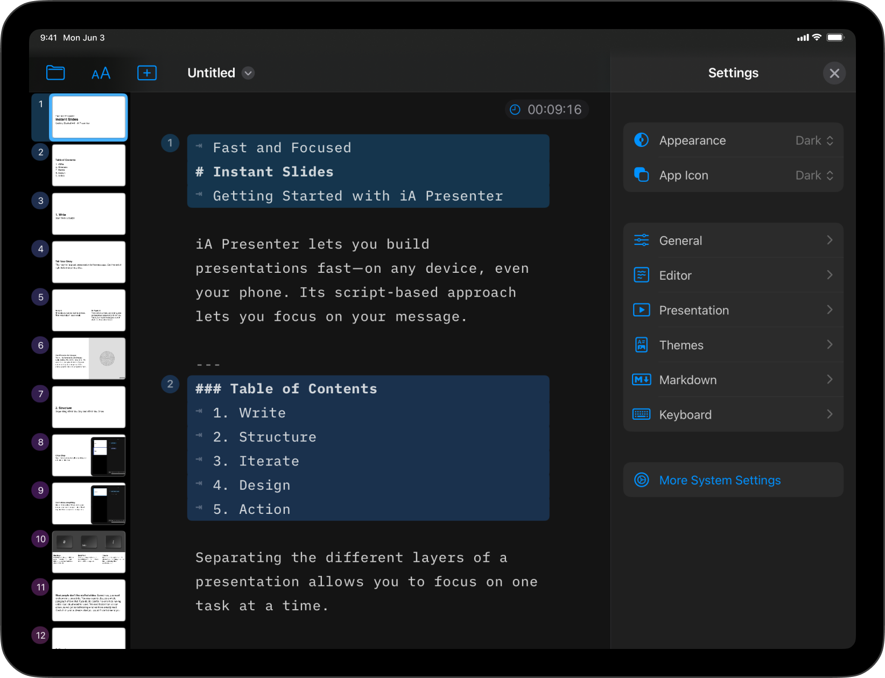Click the '1. Write' list line
This screenshot has width=885, height=678.
coord(249,413)
